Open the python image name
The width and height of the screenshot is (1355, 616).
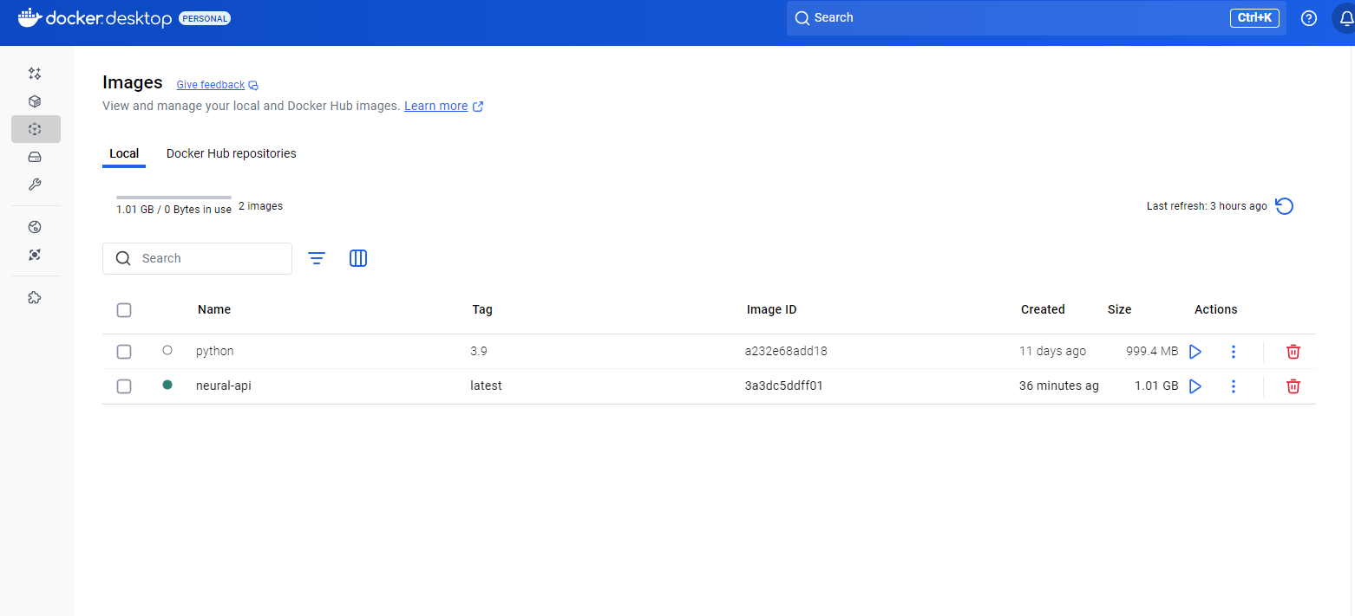(215, 351)
